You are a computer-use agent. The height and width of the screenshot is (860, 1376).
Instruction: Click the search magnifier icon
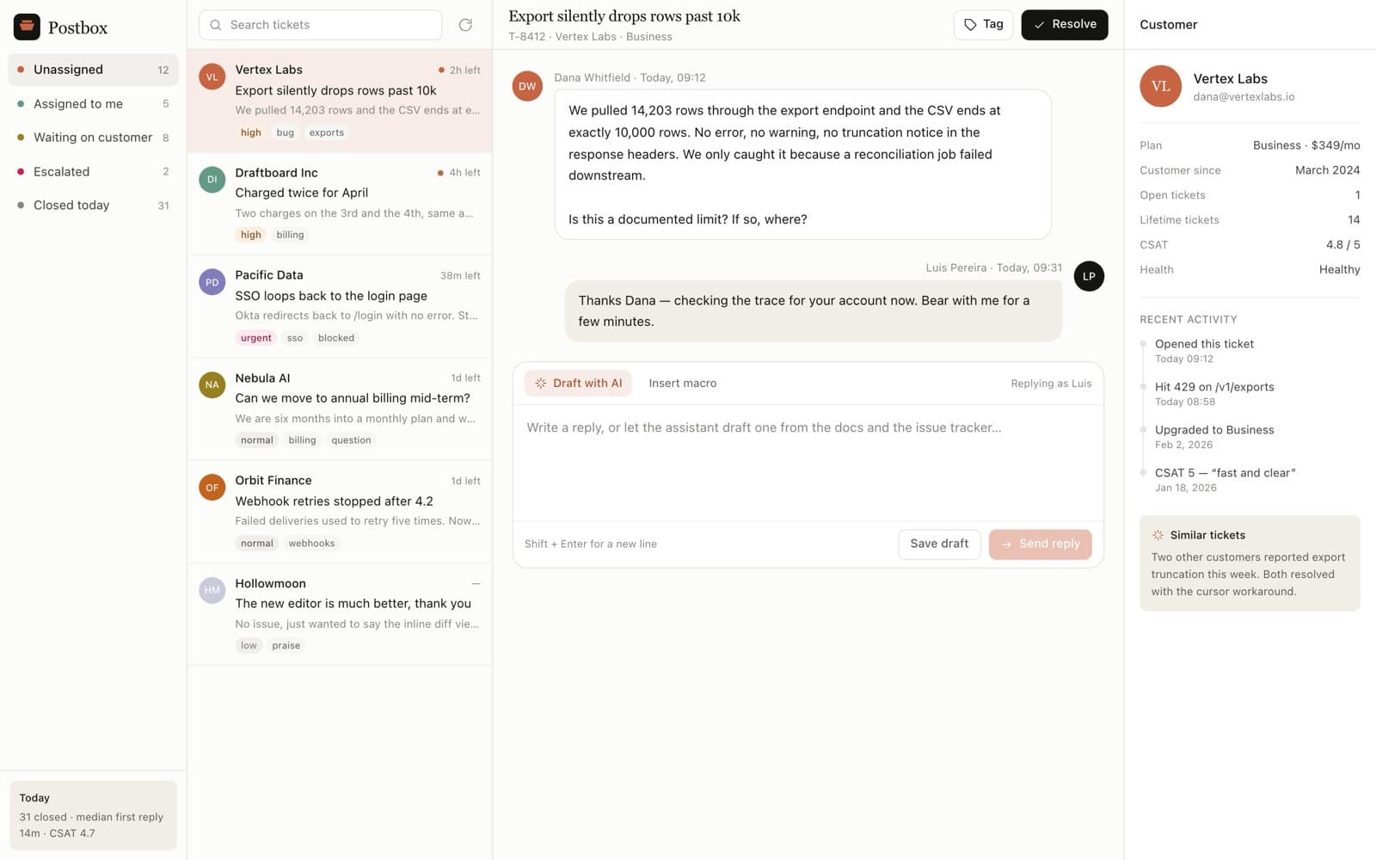coord(216,25)
